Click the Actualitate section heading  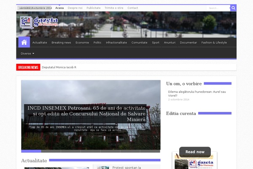[x=34, y=161]
